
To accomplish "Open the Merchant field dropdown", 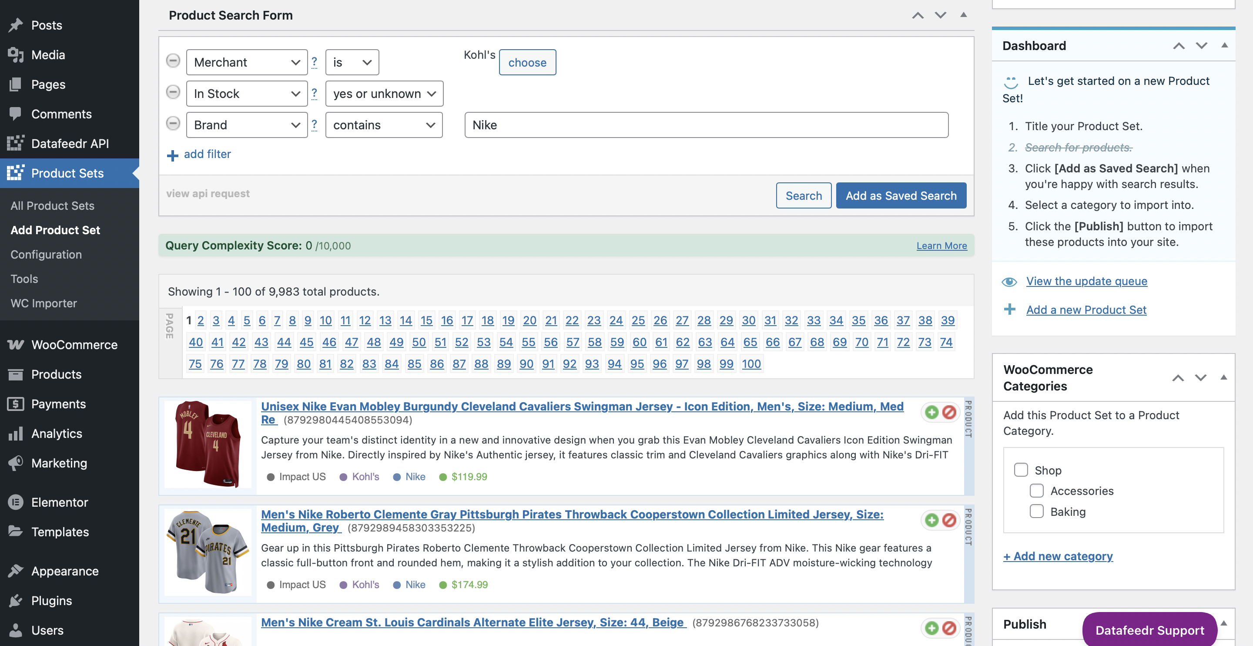I will (x=247, y=62).
